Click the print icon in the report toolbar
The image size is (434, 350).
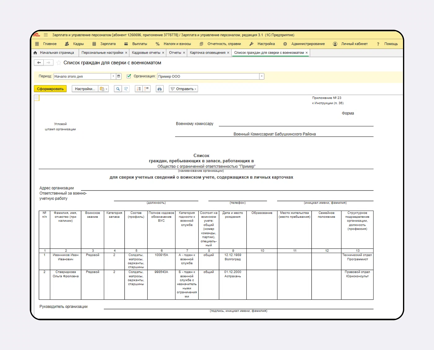[x=159, y=89]
